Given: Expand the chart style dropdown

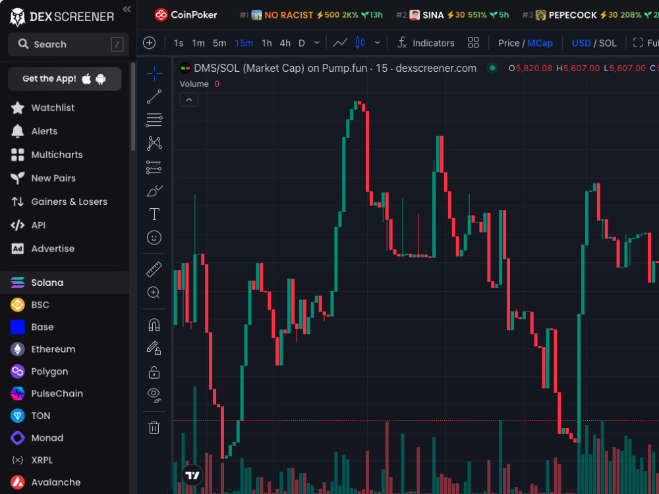Looking at the screenshot, I should [x=378, y=43].
